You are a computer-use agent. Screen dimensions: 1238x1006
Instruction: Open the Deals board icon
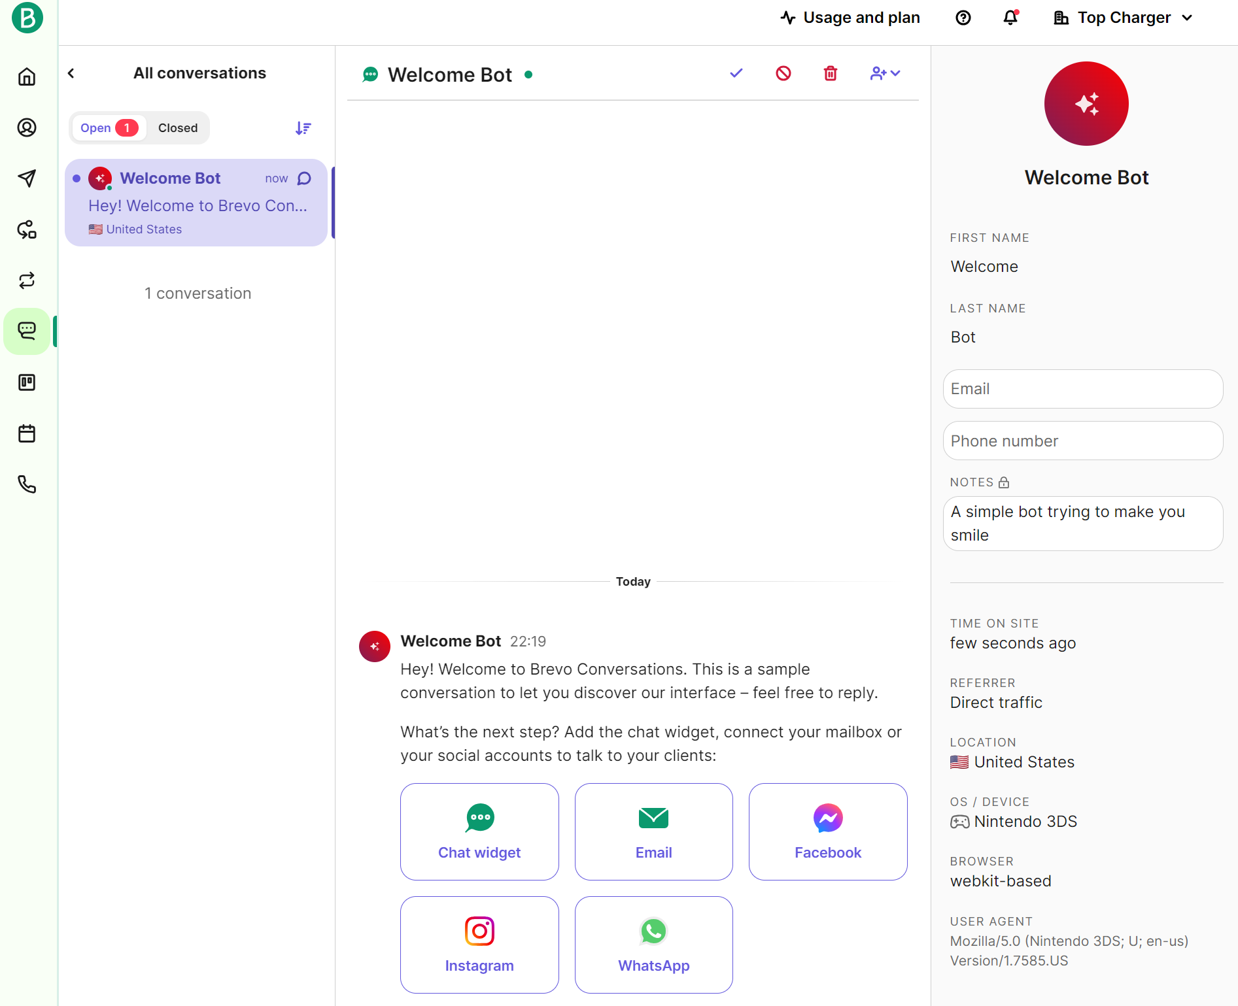point(27,382)
